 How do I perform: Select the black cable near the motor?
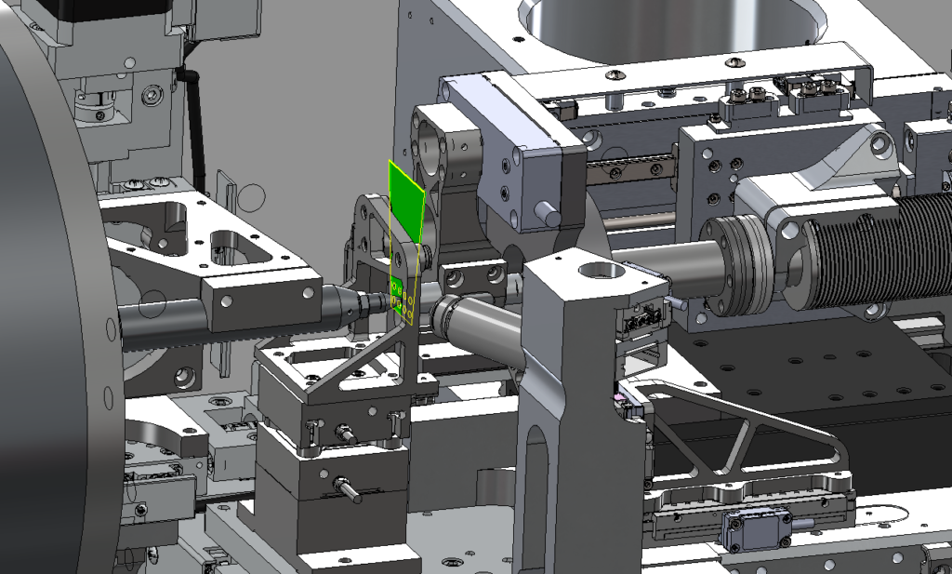[193, 128]
